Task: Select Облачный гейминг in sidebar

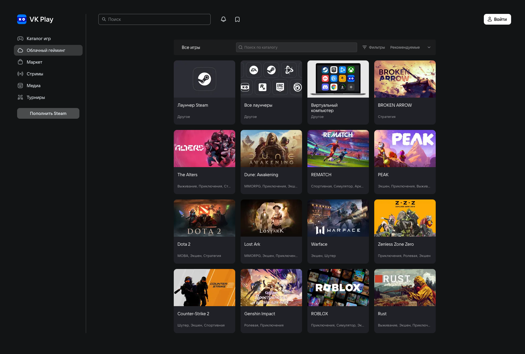Action: pos(48,50)
